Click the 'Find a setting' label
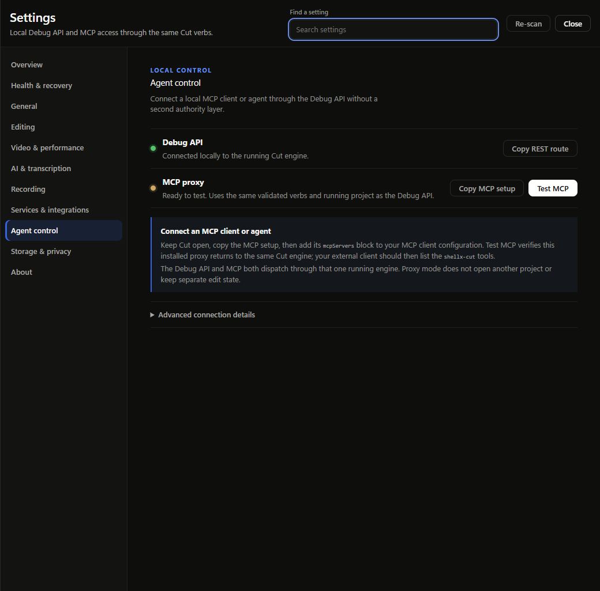 (309, 12)
